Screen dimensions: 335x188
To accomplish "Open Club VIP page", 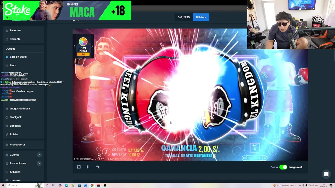I will 15,180.
